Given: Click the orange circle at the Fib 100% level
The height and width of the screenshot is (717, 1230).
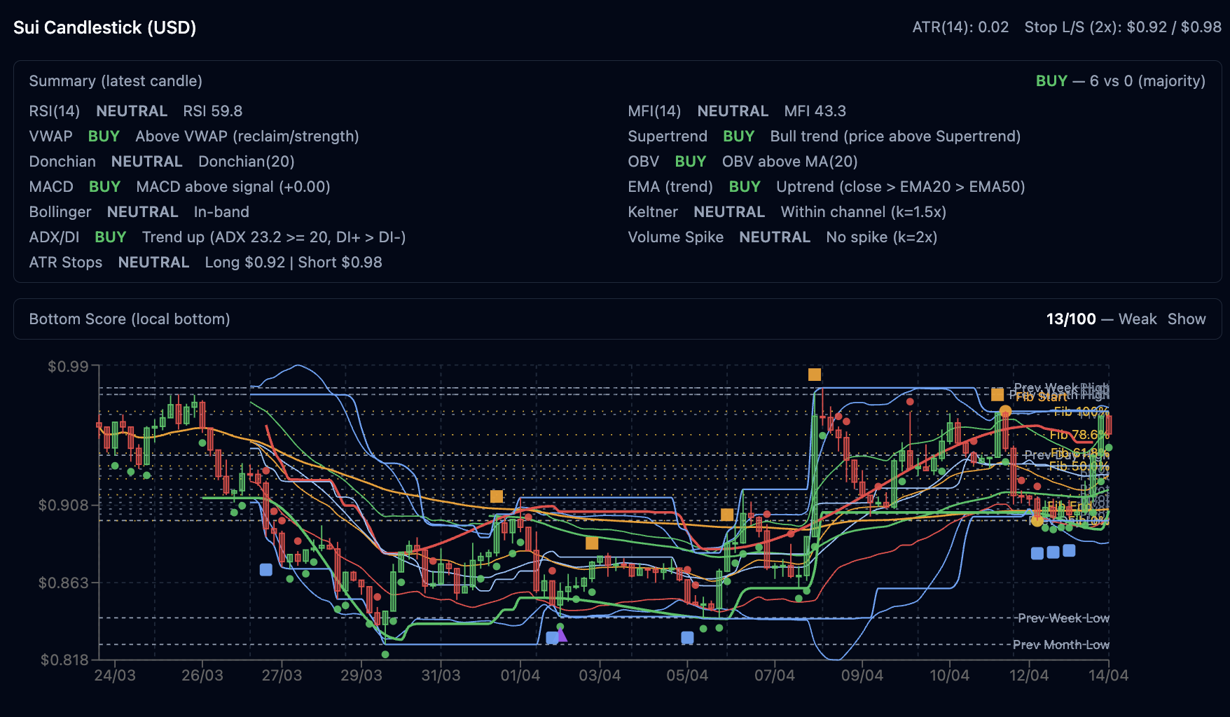Looking at the screenshot, I should point(1005,411).
